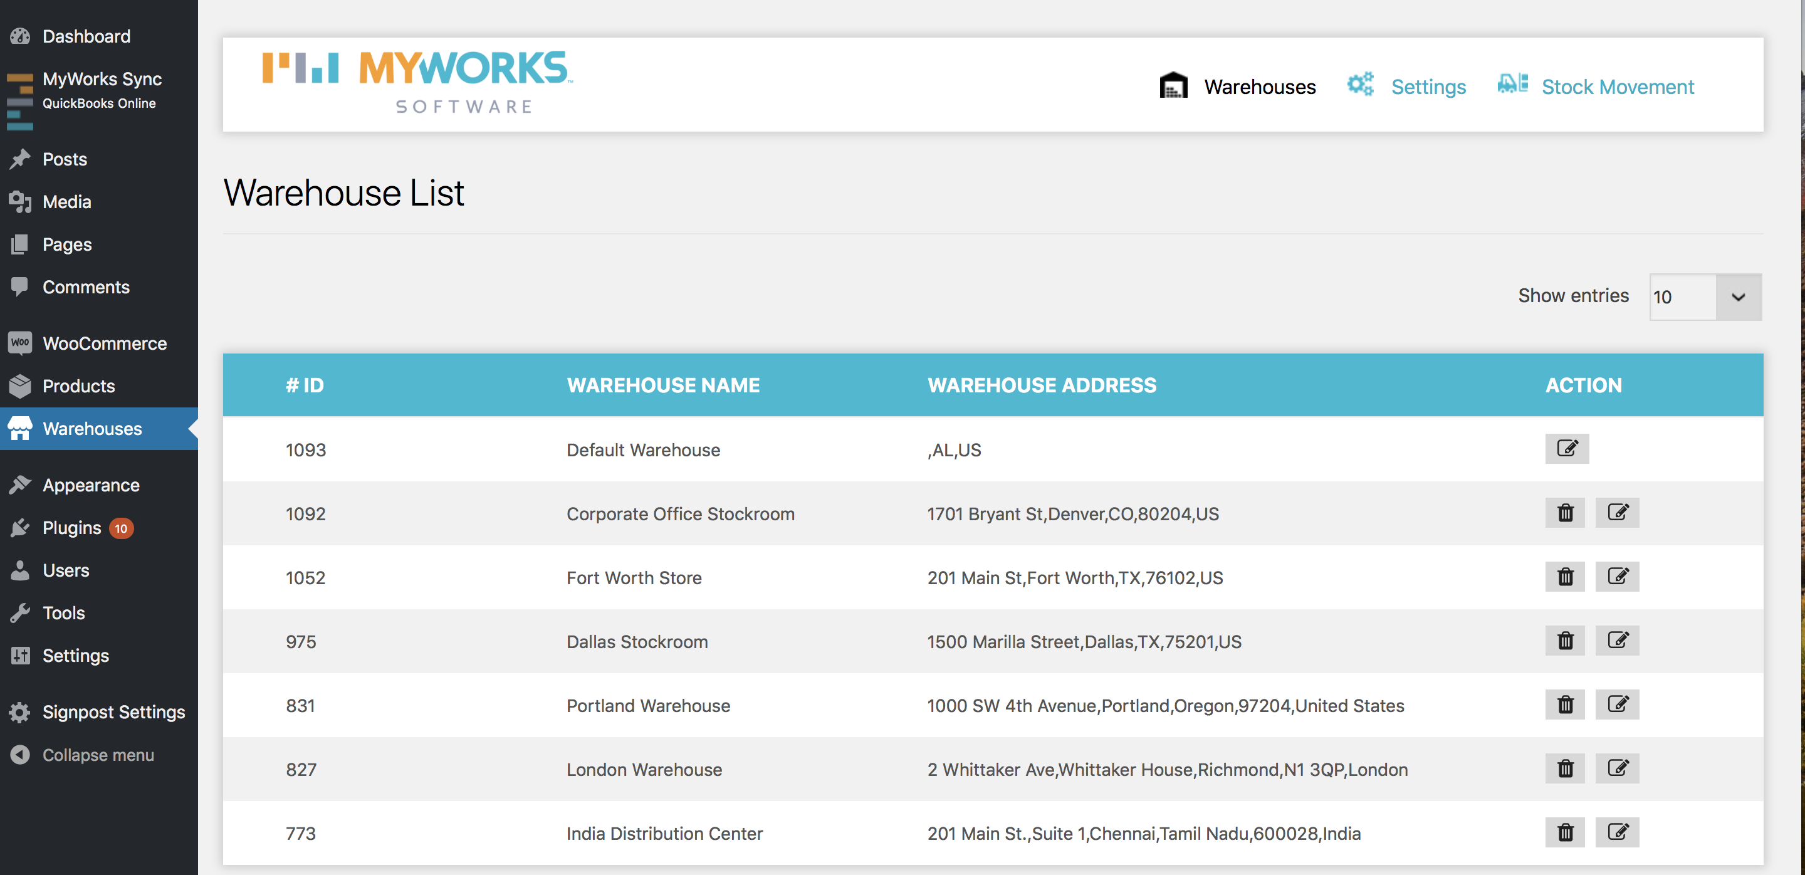Click edit icon for Default Warehouse
1805x875 pixels.
(x=1566, y=448)
